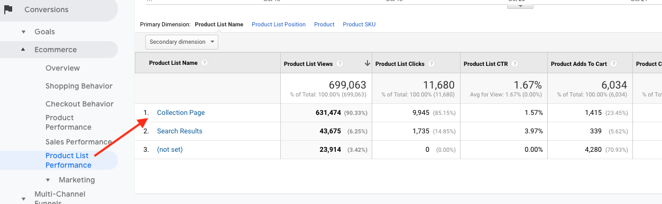Open help icon for Product Adds To Cart

614,64
